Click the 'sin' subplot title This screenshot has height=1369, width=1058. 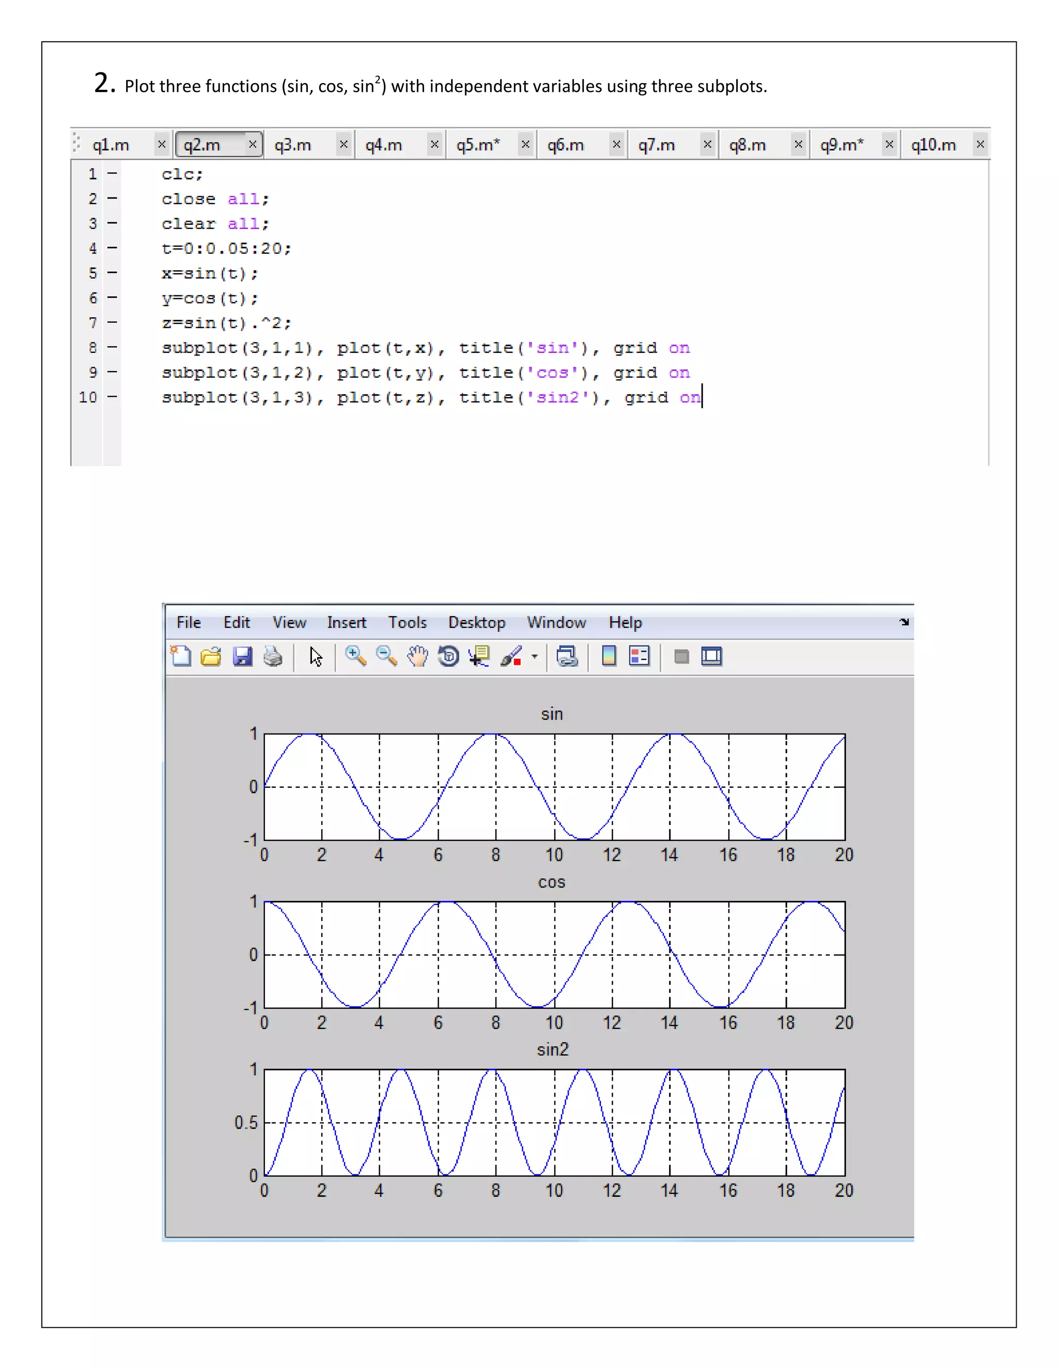552,714
